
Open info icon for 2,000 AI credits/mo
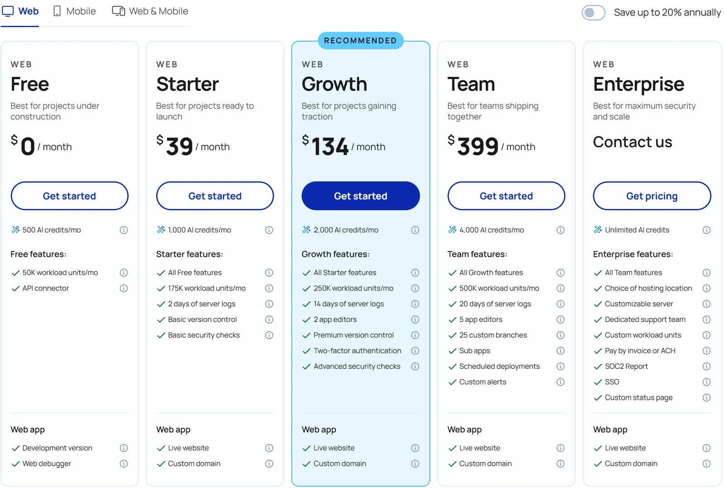click(415, 230)
